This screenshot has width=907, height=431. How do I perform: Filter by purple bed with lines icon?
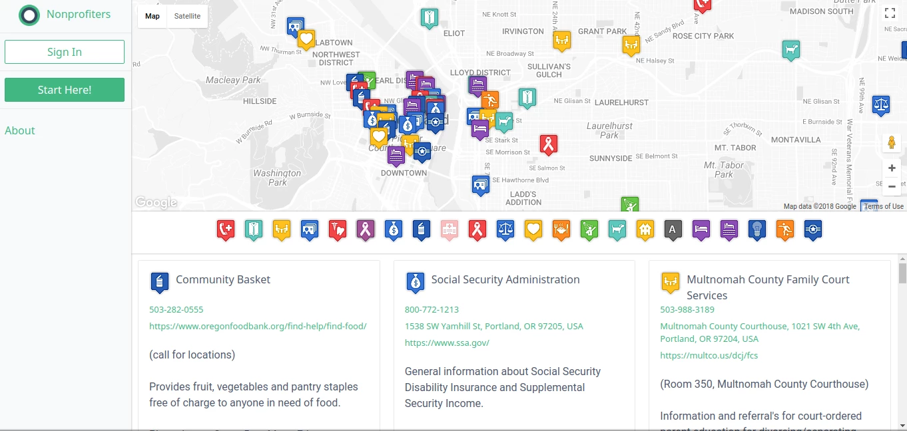[x=729, y=230]
